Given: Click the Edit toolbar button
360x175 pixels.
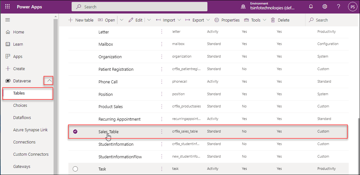Looking at the screenshot, I should click(x=135, y=20).
